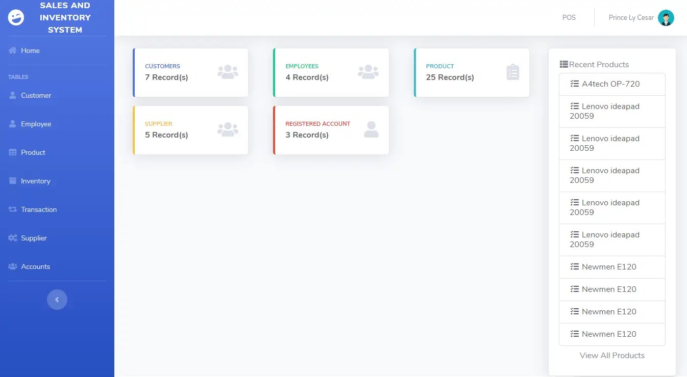Click the Customer person icon in the sidebar
The width and height of the screenshot is (687, 377).
(x=13, y=95)
